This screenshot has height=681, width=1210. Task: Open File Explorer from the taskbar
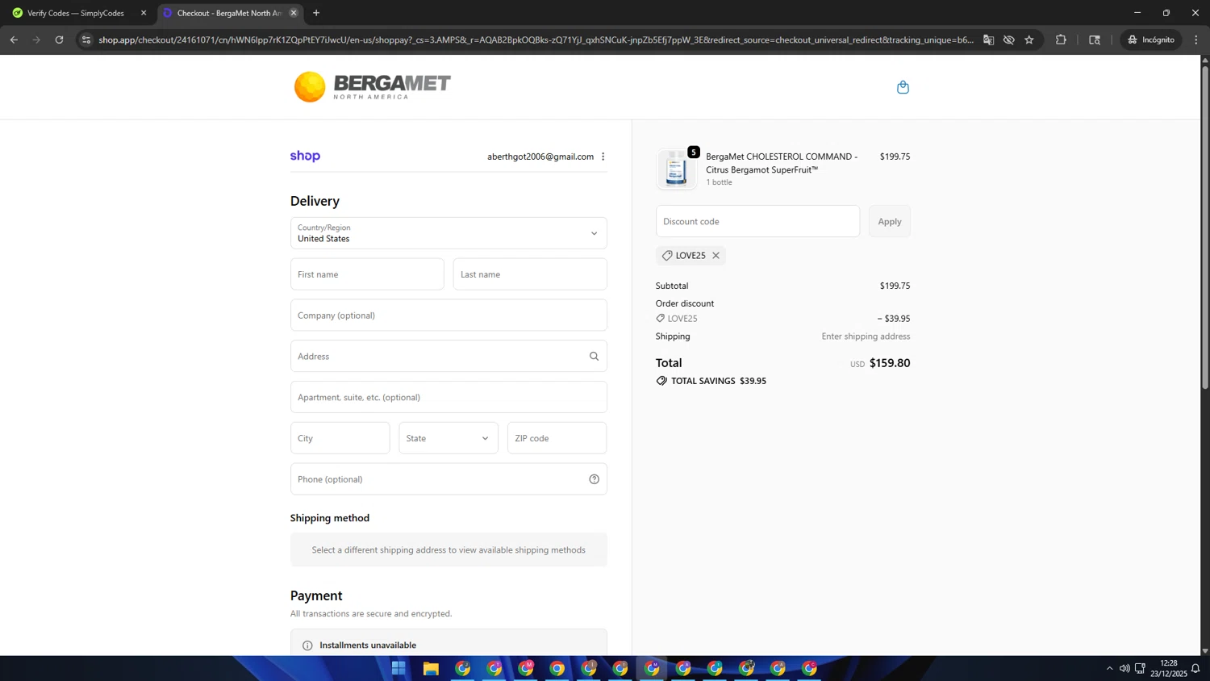431,668
